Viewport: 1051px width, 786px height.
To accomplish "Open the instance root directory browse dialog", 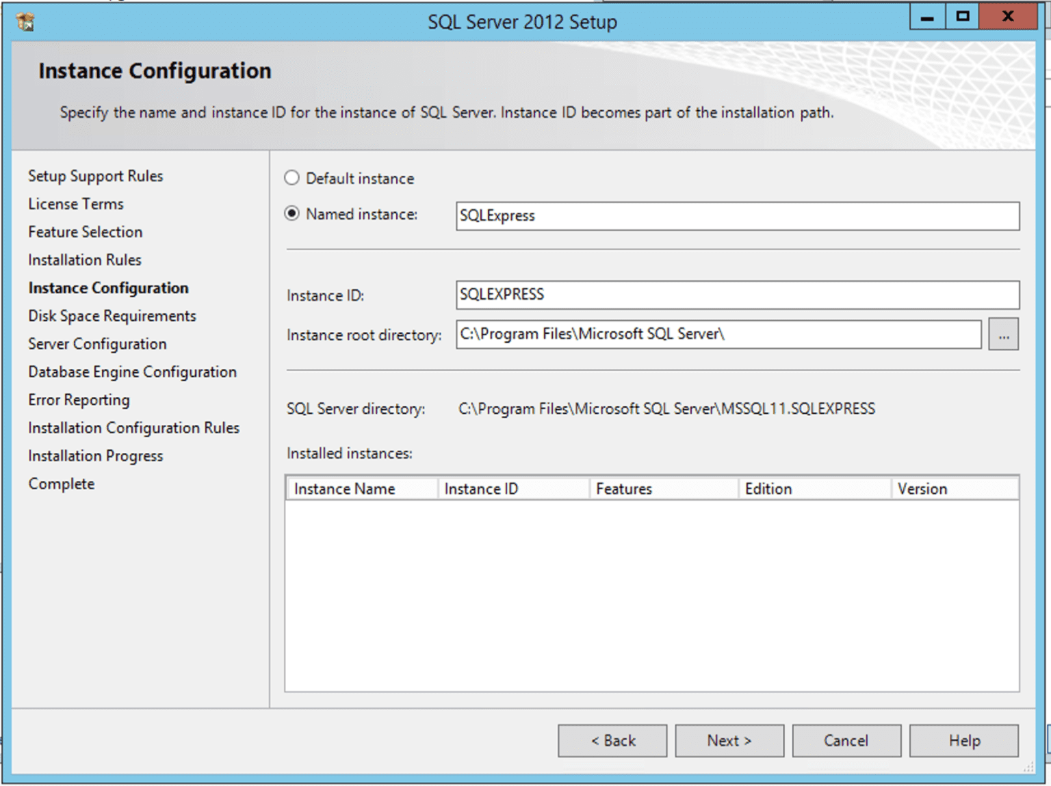I will coord(1003,334).
